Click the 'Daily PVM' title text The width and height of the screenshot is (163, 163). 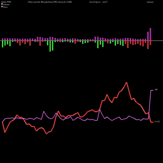(x=6, y=2)
